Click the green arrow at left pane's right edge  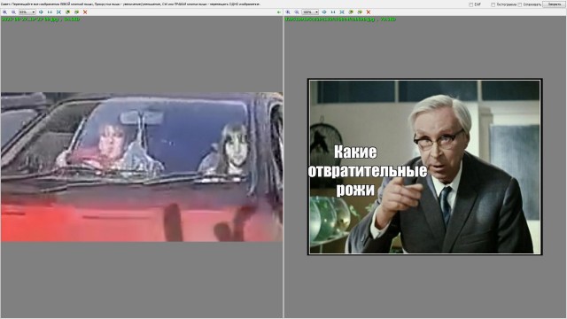279,12
